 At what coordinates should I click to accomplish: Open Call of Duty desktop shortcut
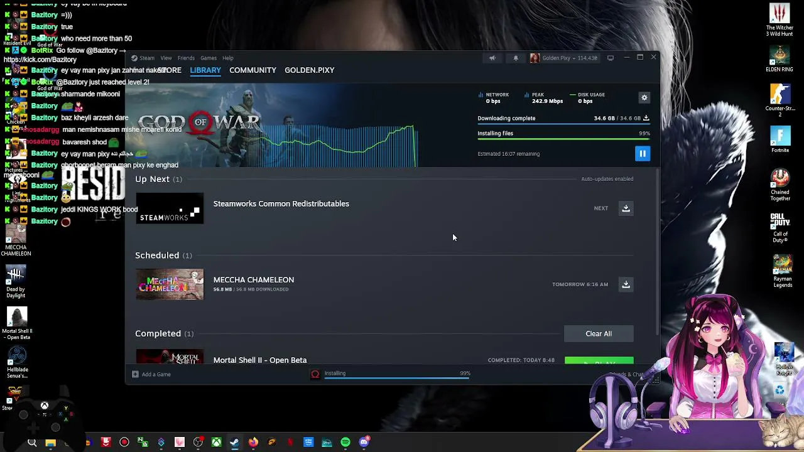coord(780,228)
